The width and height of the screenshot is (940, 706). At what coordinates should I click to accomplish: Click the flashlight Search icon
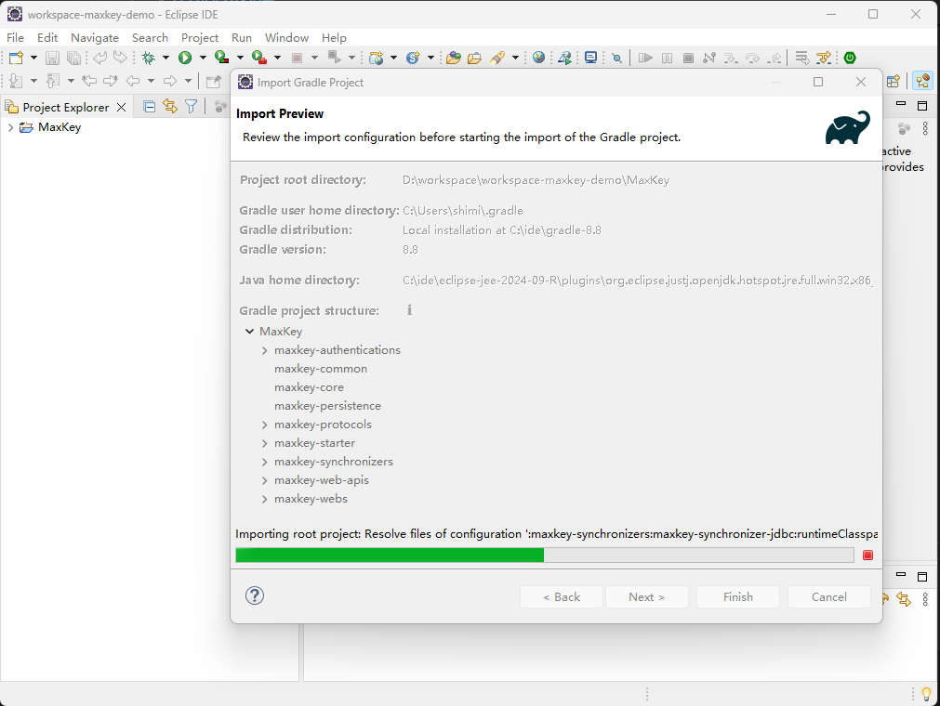[x=497, y=59]
